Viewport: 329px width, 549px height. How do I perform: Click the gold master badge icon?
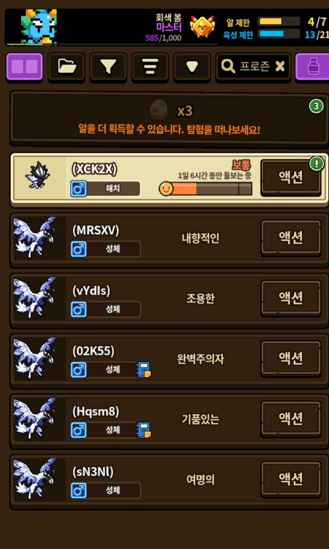click(x=202, y=27)
